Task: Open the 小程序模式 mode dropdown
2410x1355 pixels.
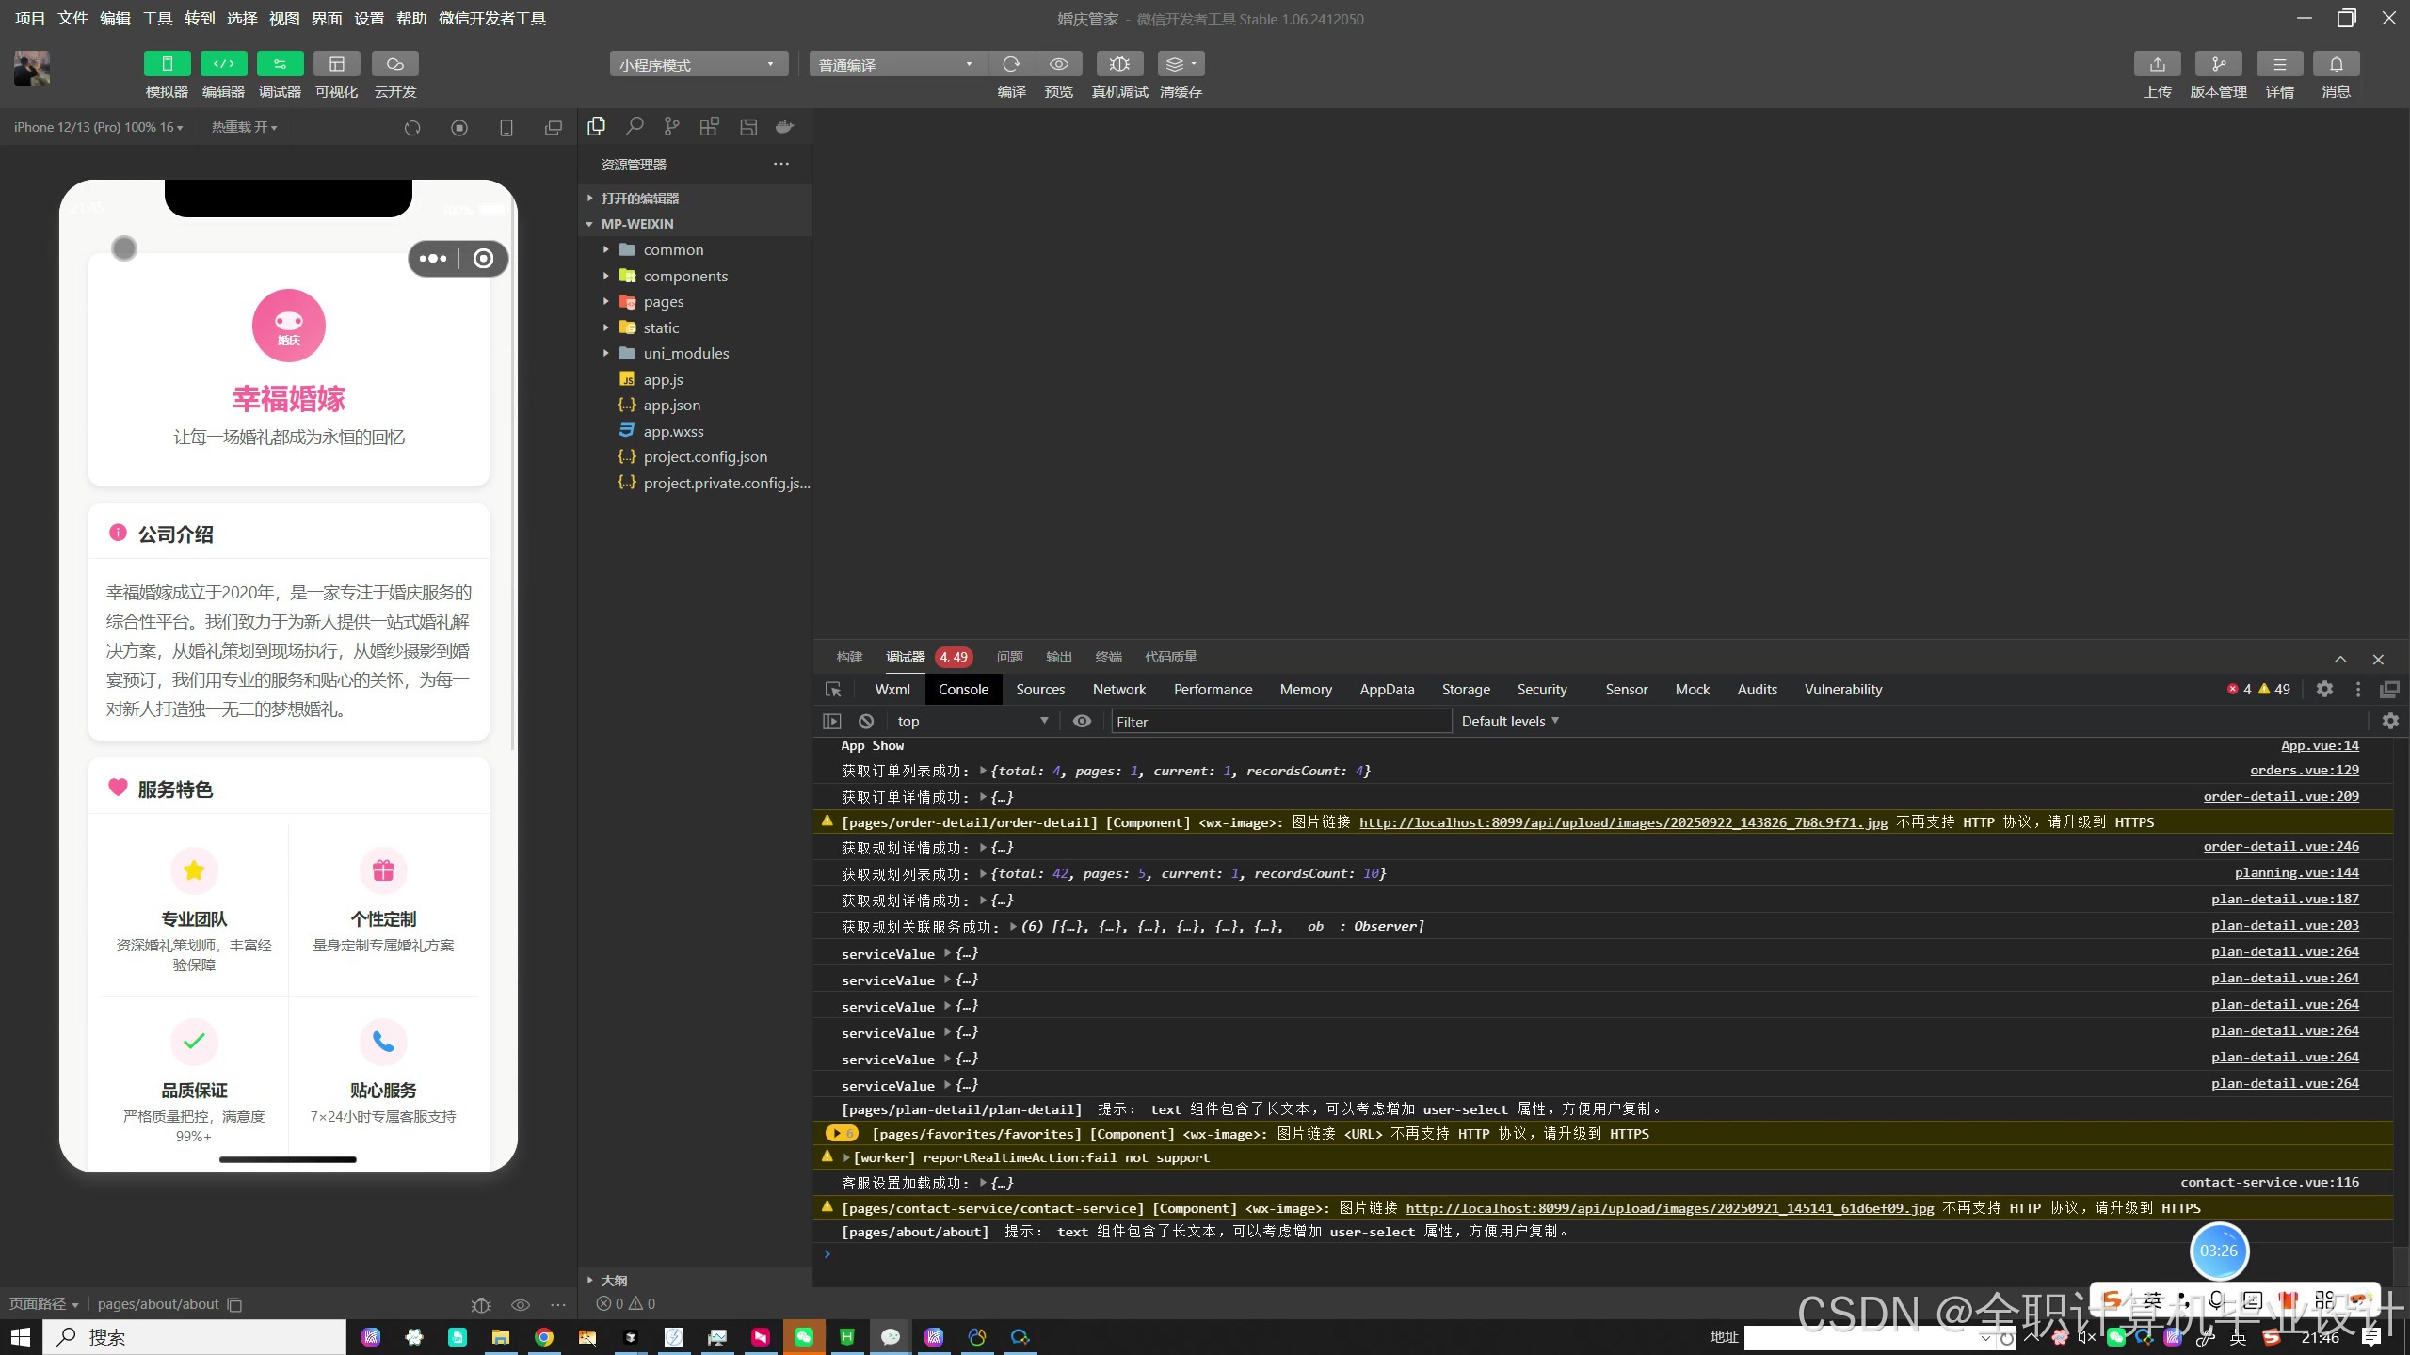Action: point(698,64)
